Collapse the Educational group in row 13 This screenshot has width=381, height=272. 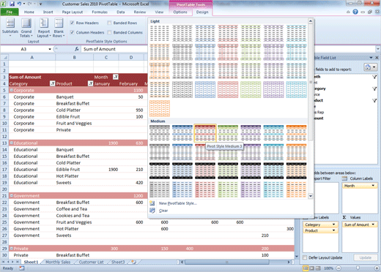(x=11, y=143)
